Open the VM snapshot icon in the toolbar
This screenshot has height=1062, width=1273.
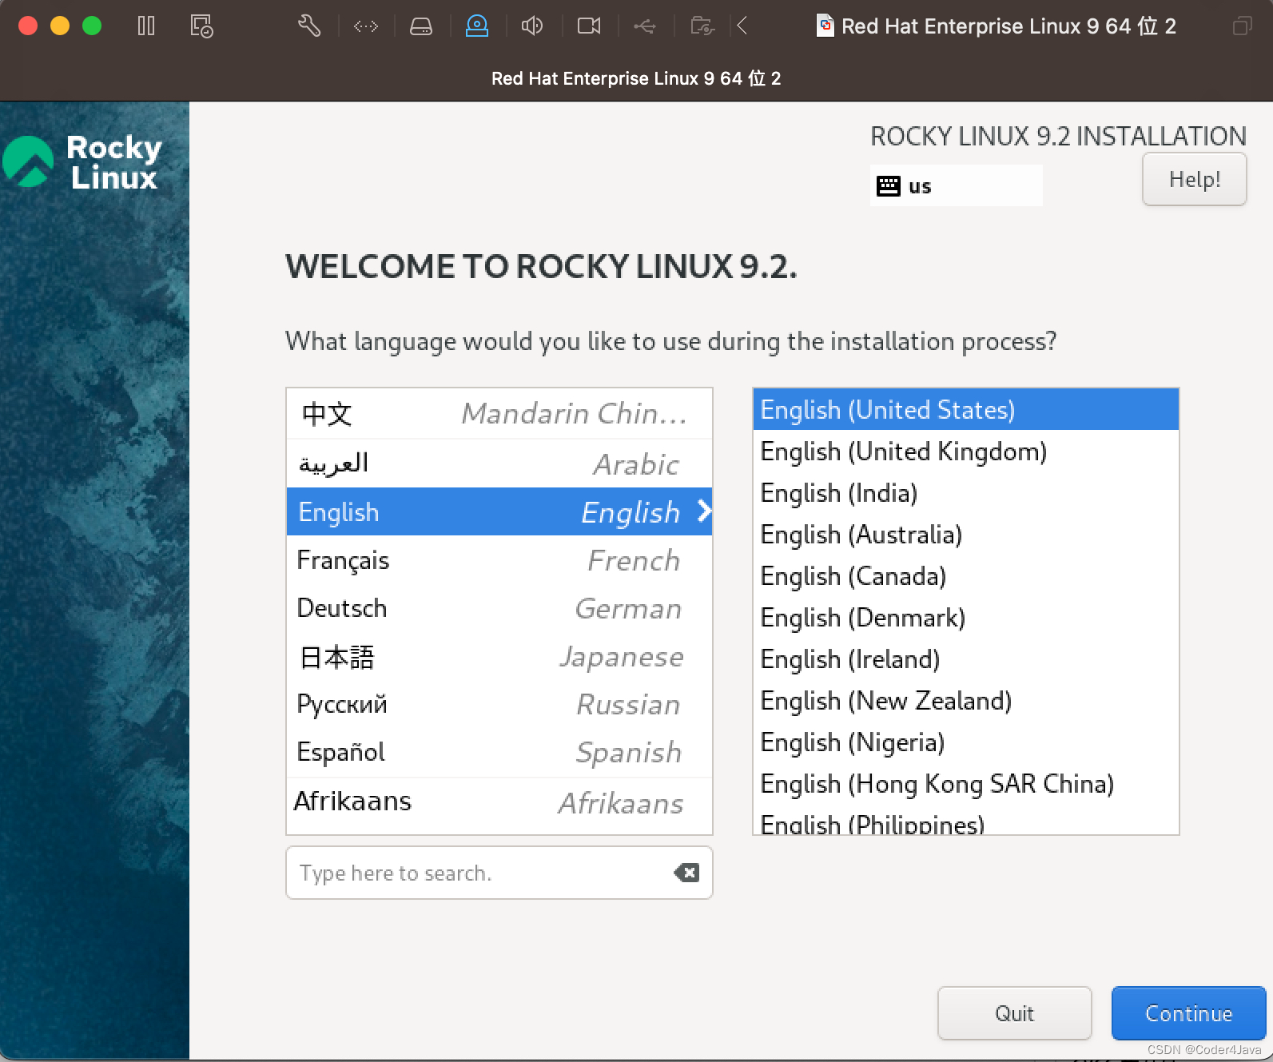click(x=201, y=26)
